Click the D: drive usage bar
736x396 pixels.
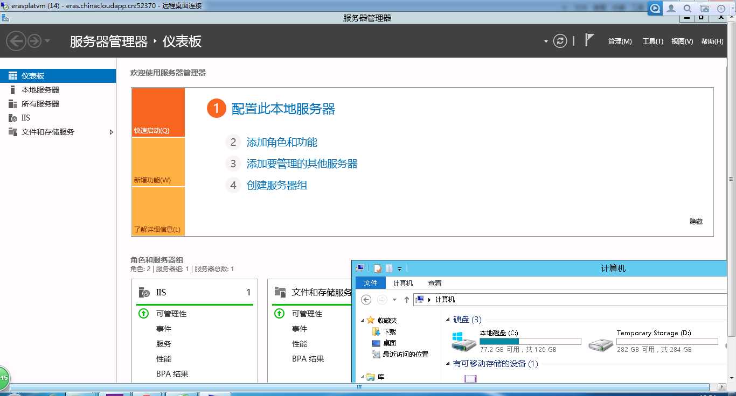(667, 341)
